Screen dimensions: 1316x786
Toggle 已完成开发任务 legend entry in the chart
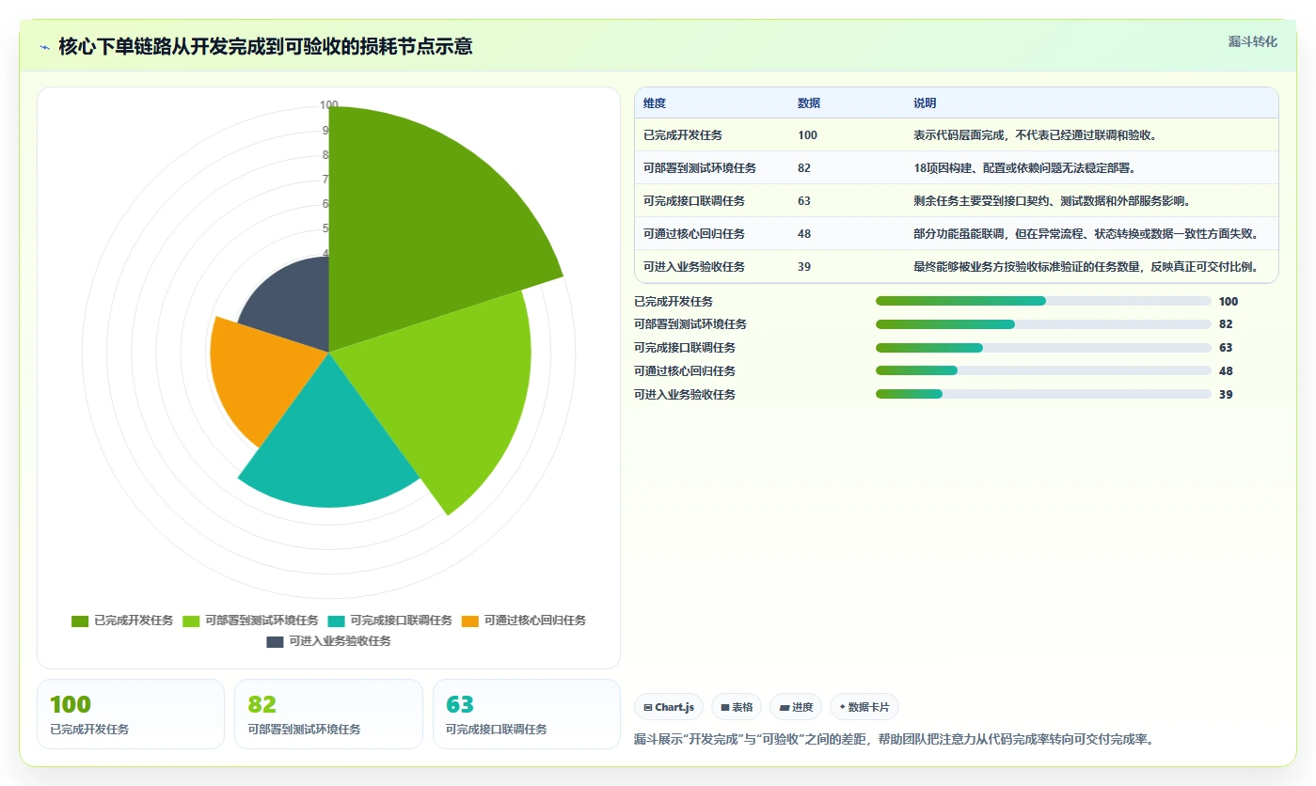coord(122,621)
